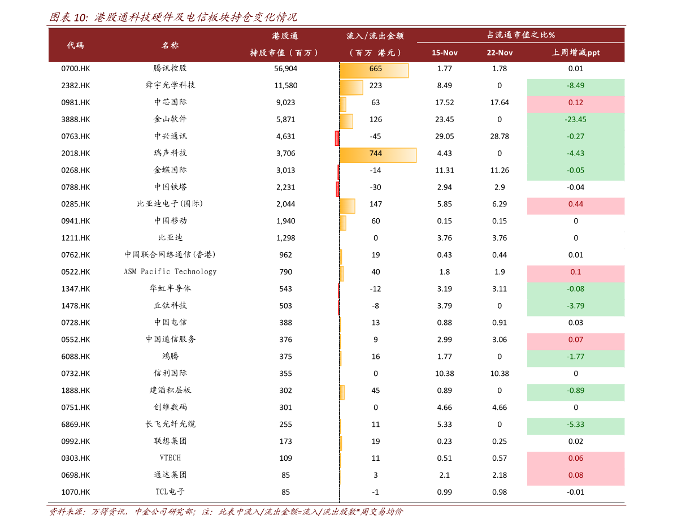Click stock code 0700.HK for 腾讯控股
This screenshot has width=673, height=528.
pos(75,68)
